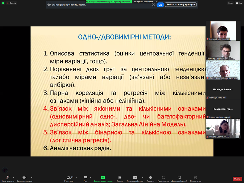Expand video options arrow beside camera
This screenshot has width=244, height=183.
pos(32,177)
